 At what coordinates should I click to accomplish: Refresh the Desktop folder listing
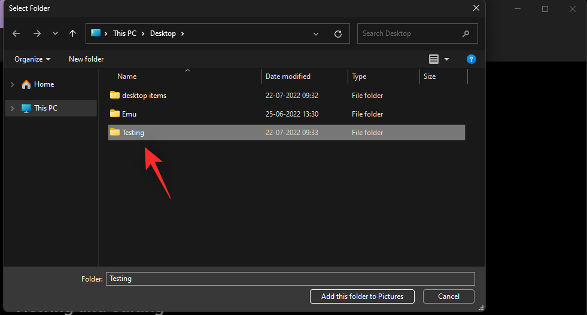click(x=338, y=34)
